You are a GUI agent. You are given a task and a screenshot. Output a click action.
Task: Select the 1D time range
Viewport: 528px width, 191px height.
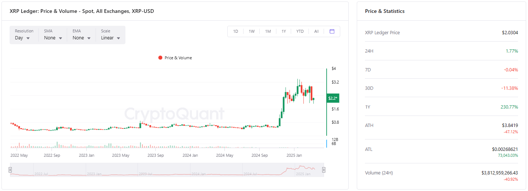236,31
